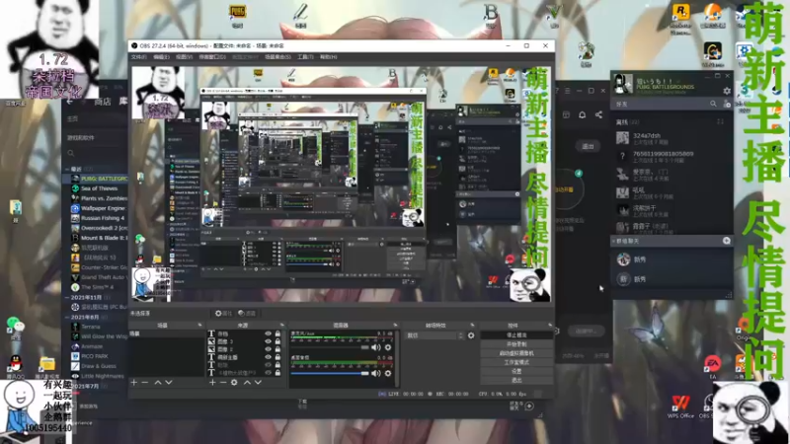Open 工具(T) menu in OBS
Screen dimensions: 790x444
coord(306,57)
